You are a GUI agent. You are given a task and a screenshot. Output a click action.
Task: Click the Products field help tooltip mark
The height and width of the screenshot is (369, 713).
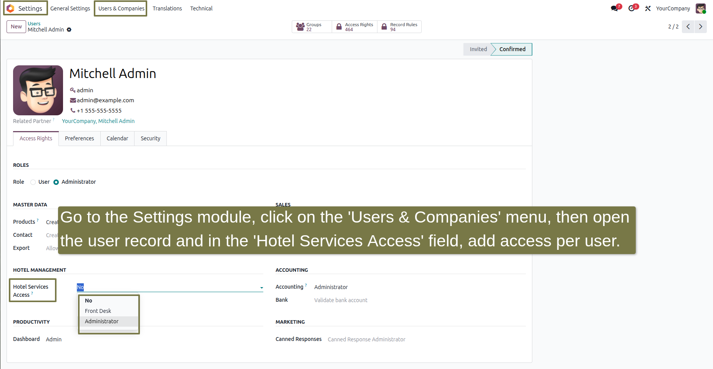click(38, 220)
